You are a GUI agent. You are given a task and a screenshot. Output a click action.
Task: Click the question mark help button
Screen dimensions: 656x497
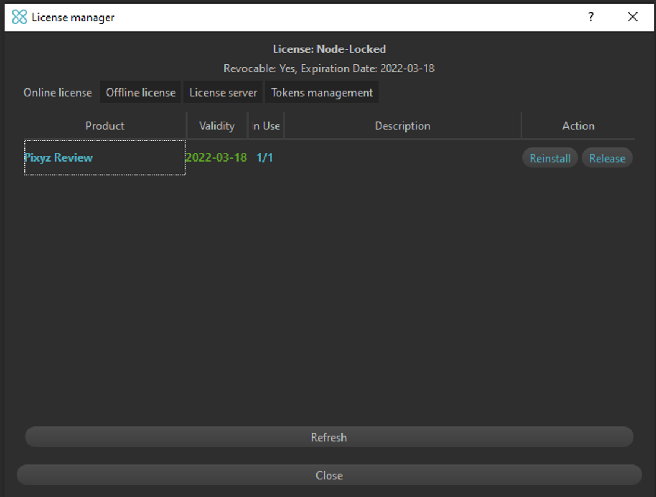pos(591,17)
